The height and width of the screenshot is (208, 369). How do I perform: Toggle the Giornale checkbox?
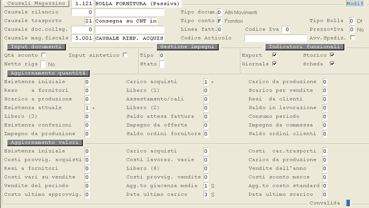coord(275,64)
